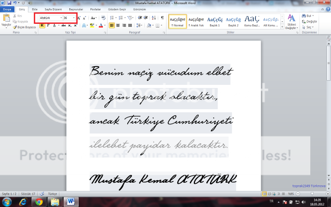Increase font size with grow font icon
Screen dimensions: 331x207
tap(79, 18)
